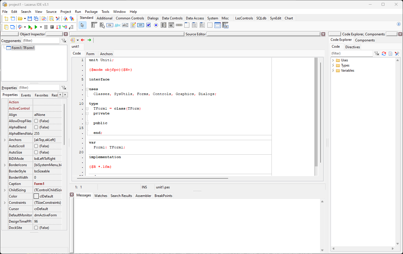Open Code Explorer options with the wrench icon
403x254 pixels.
(x=397, y=54)
